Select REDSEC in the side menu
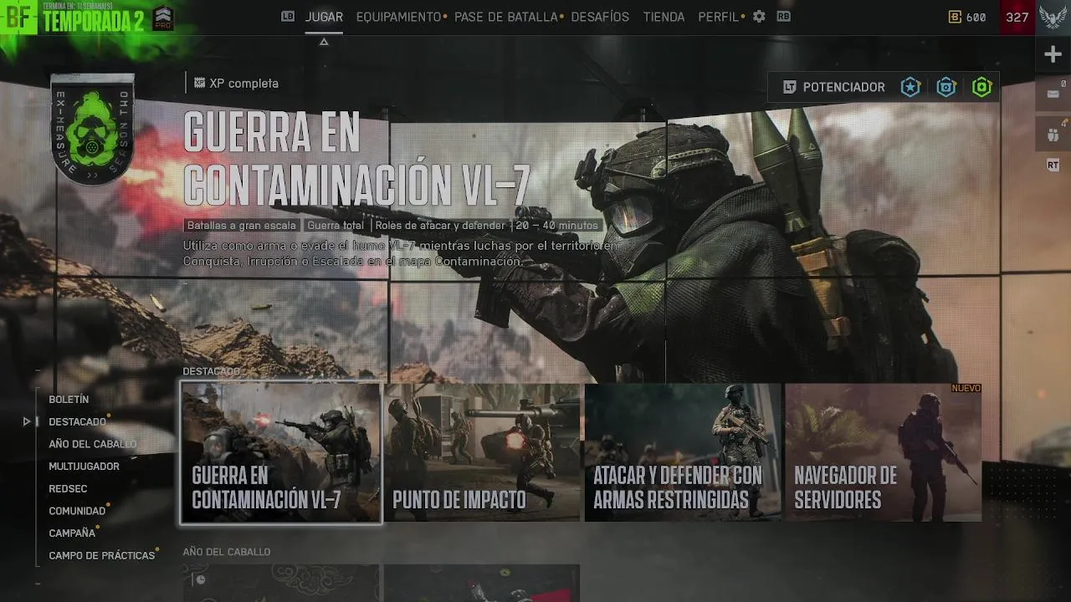 [x=68, y=488]
